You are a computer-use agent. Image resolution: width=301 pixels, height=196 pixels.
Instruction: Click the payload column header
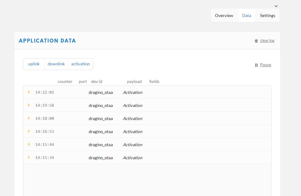[134, 81]
